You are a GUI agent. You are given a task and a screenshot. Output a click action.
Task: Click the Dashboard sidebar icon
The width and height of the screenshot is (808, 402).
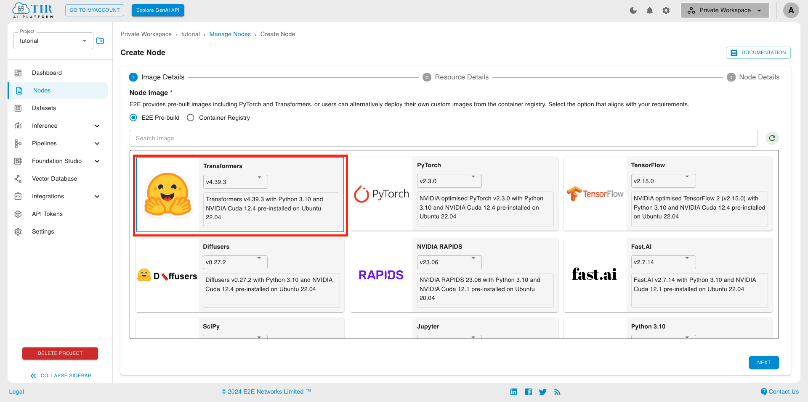pos(18,73)
